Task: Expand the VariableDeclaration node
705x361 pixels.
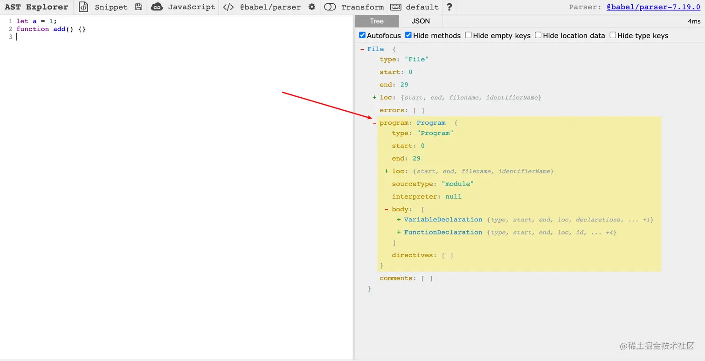Action: (399, 220)
